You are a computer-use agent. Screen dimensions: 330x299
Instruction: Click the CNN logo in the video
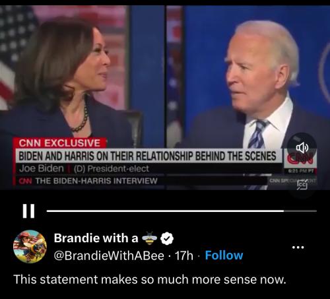[x=300, y=158]
